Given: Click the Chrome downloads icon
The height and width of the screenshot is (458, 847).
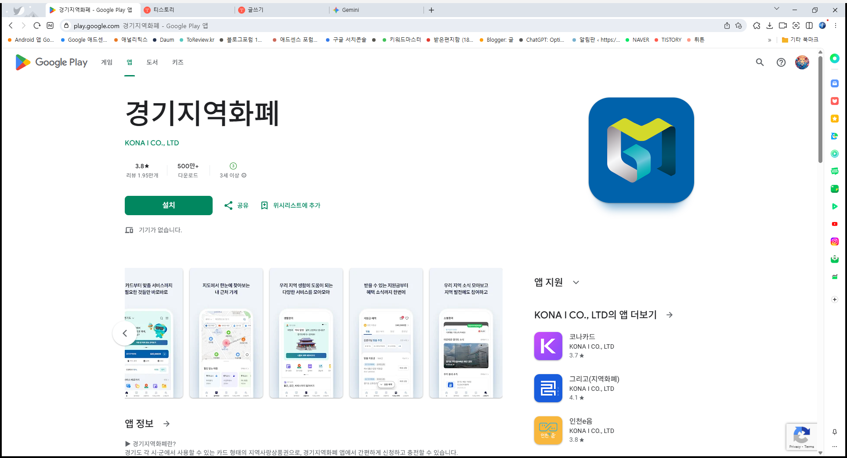Looking at the screenshot, I should point(770,26).
